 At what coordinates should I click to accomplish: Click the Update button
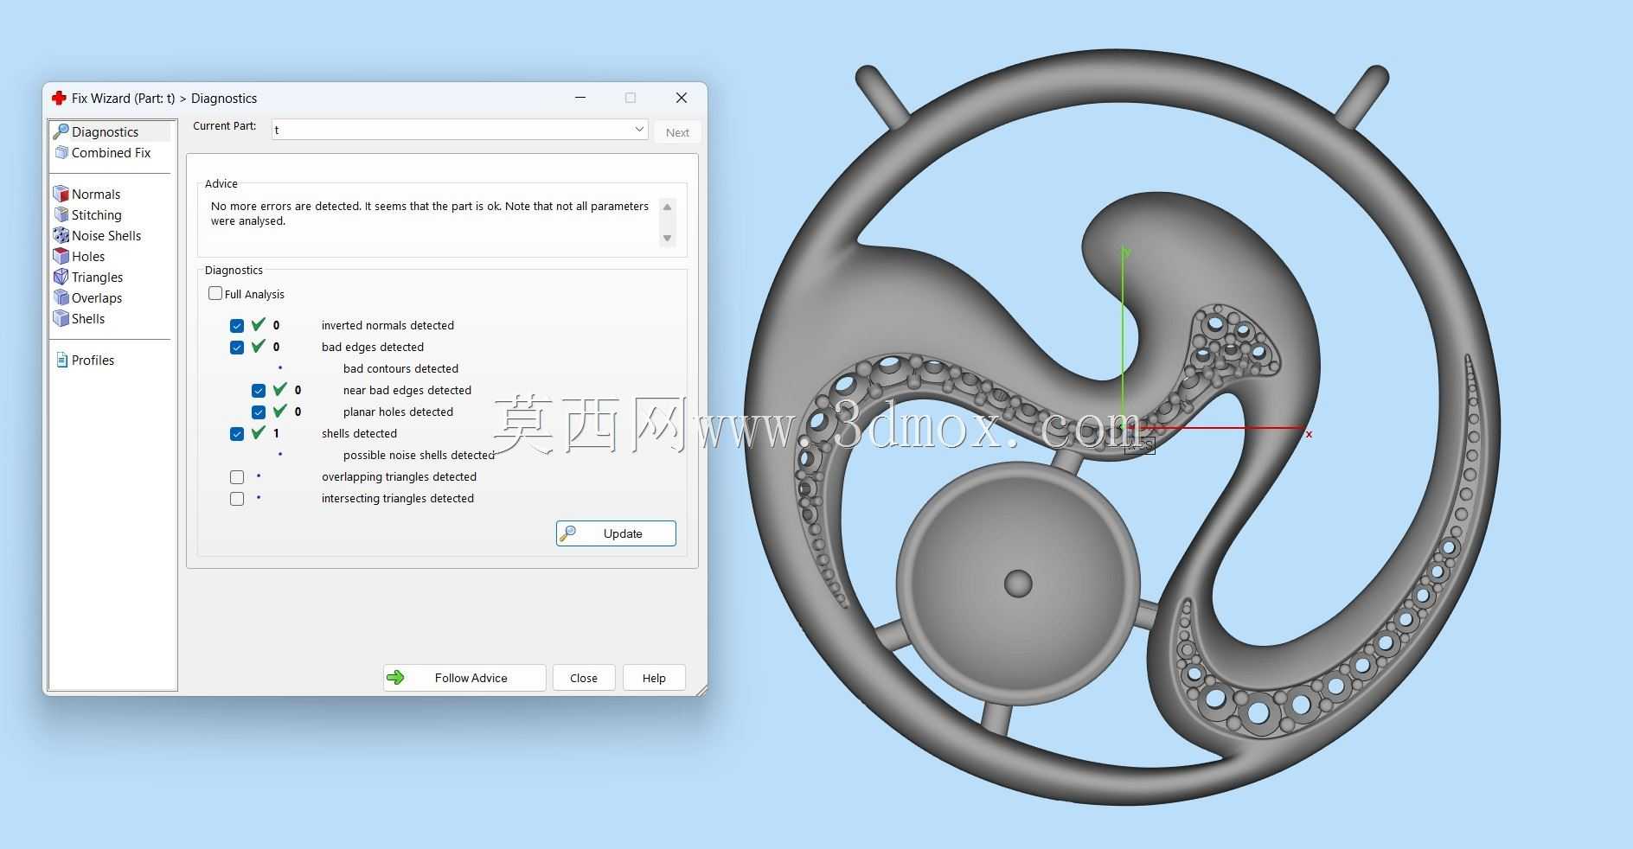(x=616, y=533)
